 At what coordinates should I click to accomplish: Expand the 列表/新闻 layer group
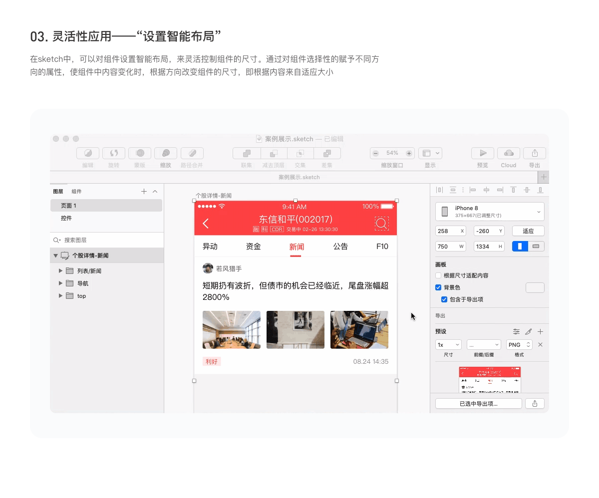60,270
